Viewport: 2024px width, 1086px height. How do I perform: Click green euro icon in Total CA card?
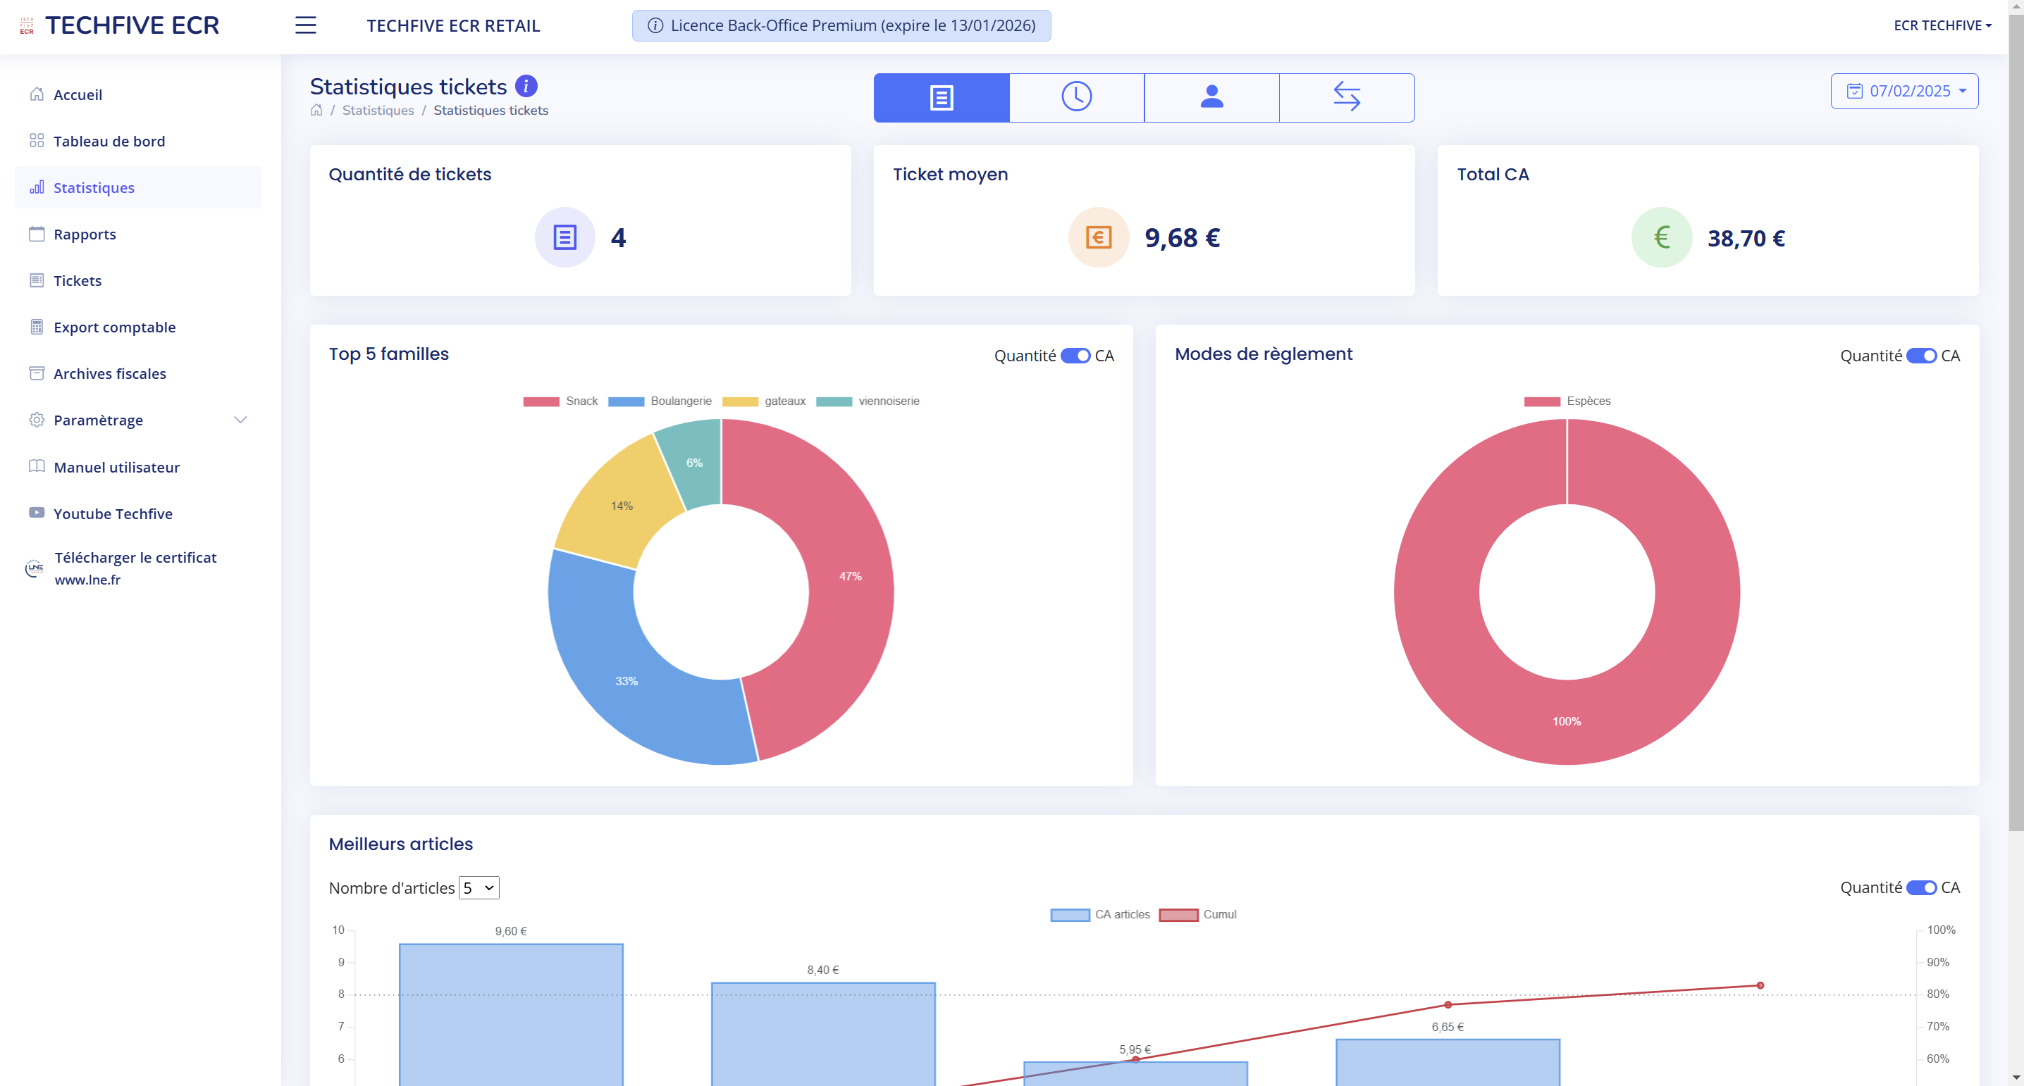pos(1662,237)
